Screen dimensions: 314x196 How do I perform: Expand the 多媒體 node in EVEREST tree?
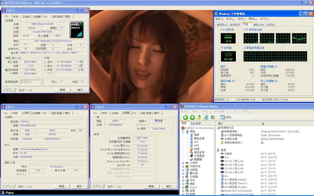183,177
